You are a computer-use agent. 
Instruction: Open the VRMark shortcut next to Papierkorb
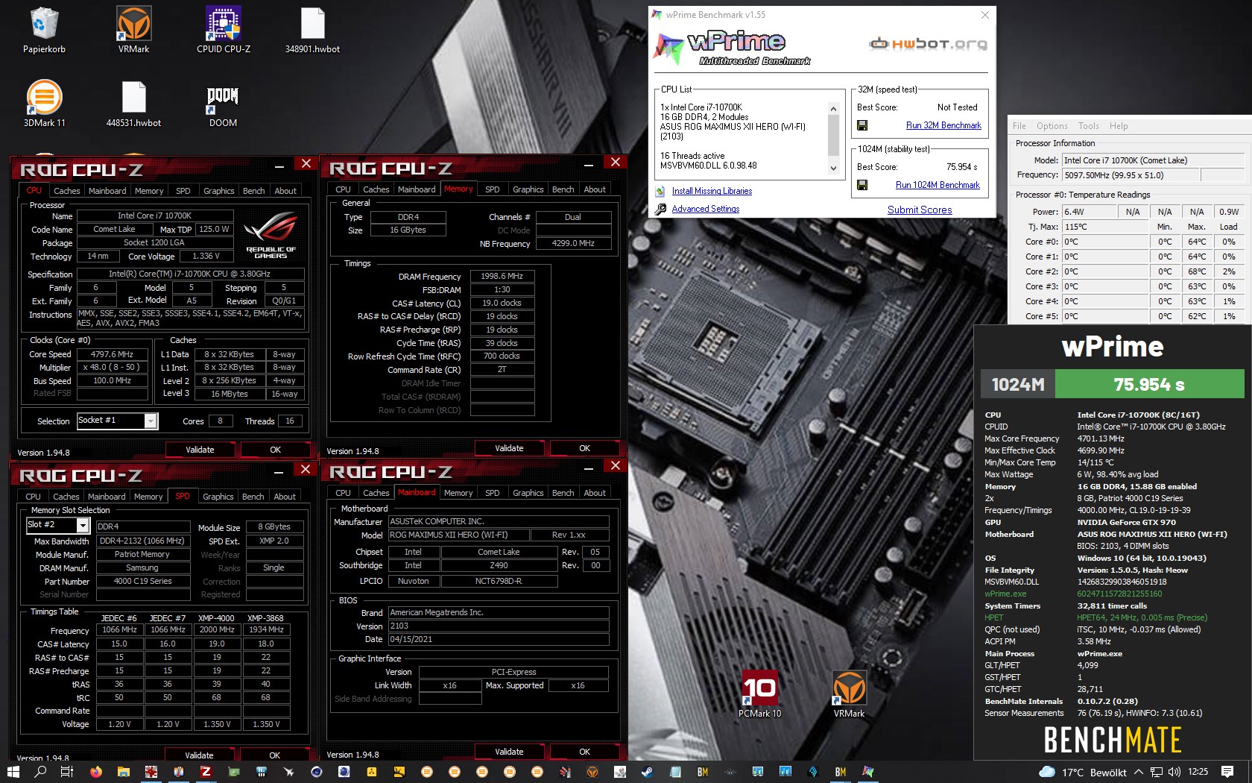pyautogui.click(x=133, y=31)
